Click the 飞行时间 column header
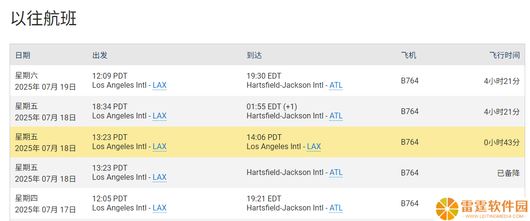The image size is (530, 221). 505,55
